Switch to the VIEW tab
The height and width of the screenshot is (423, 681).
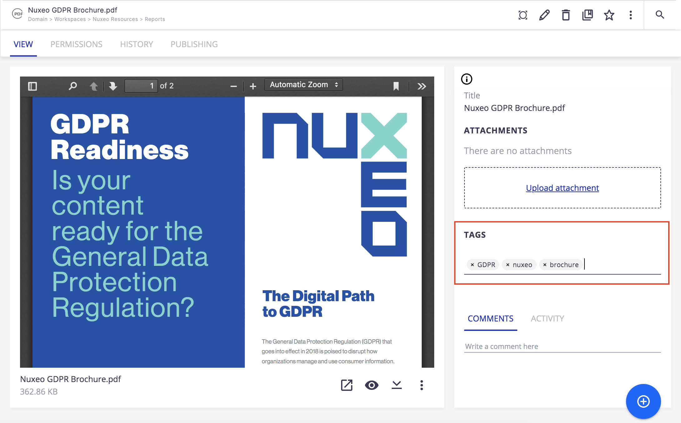coord(23,44)
